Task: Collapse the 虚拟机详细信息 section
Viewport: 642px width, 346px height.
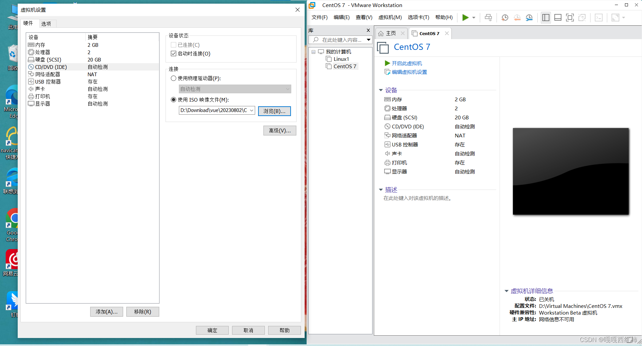Action: pyautogui.click(x=506, y=291)
